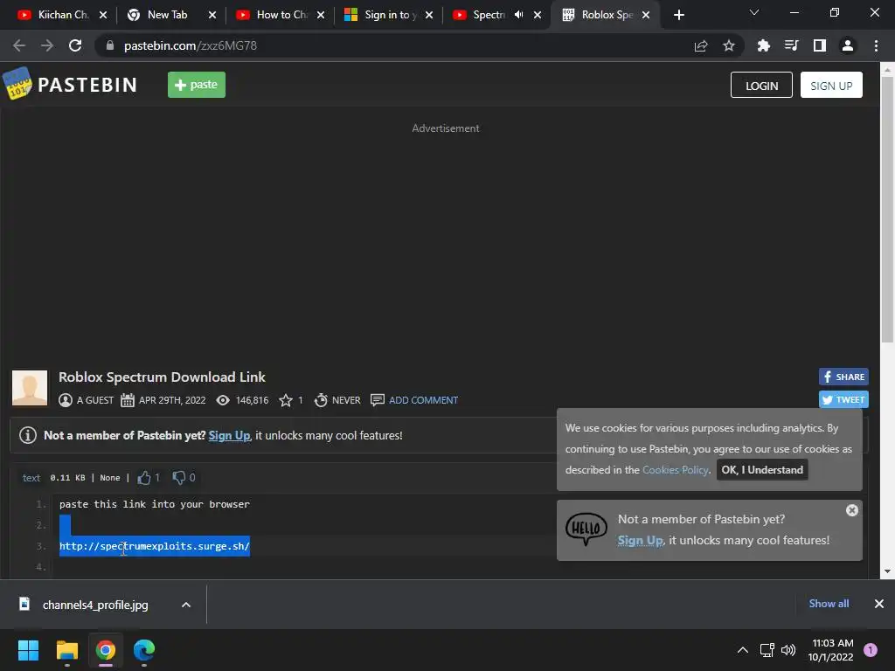Image resolution: width=895 pixels, height=671 pixels.
Task: Share the paste on Facebook
Action: pyautogui.click(x=843, y=377)
